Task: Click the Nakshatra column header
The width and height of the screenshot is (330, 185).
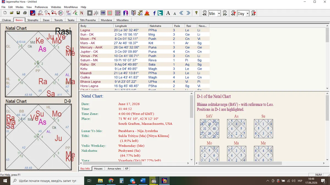Action: (x=160, y=26)
